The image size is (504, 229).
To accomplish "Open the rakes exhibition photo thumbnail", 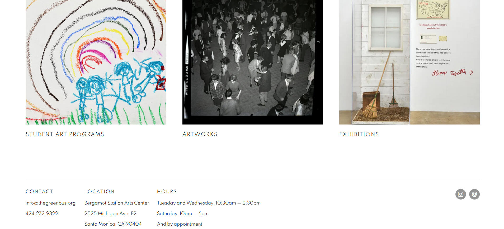I will click(x=409, y=62).
